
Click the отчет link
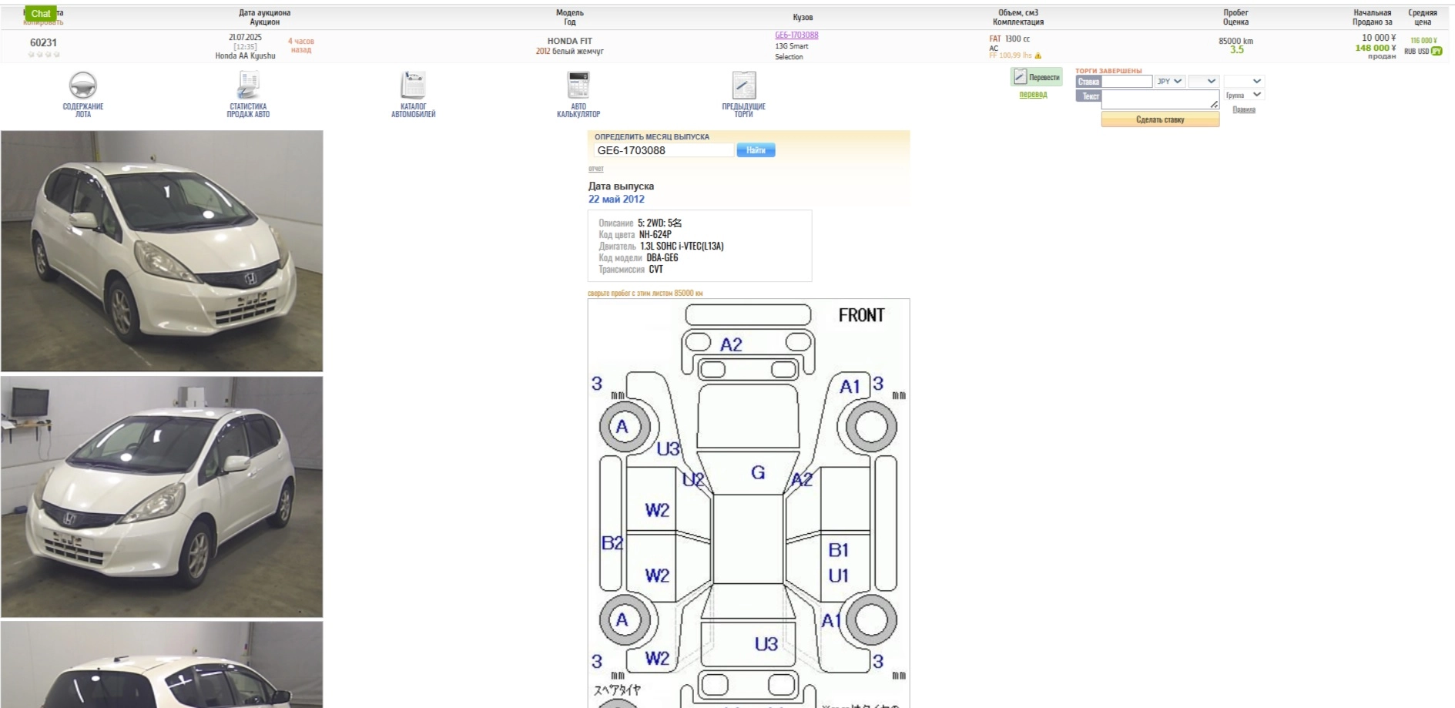(x=596, y=169)
